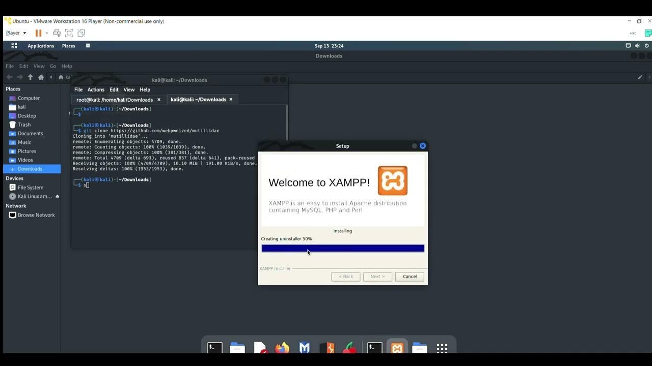Open File menu in the file manager
The width and height of the screenshot is (652, 366).
pyautogui.click(x=10, y=66)
